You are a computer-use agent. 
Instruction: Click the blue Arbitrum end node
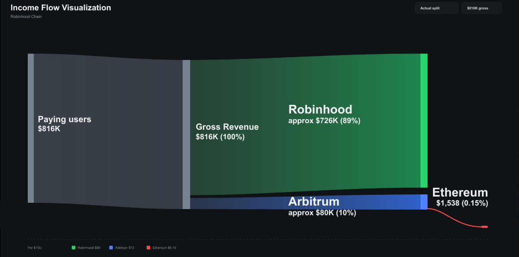(424, 202)
